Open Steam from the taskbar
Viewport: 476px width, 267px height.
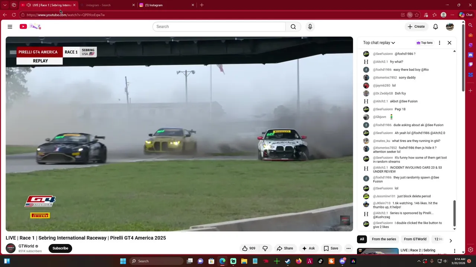click(288, 261)
